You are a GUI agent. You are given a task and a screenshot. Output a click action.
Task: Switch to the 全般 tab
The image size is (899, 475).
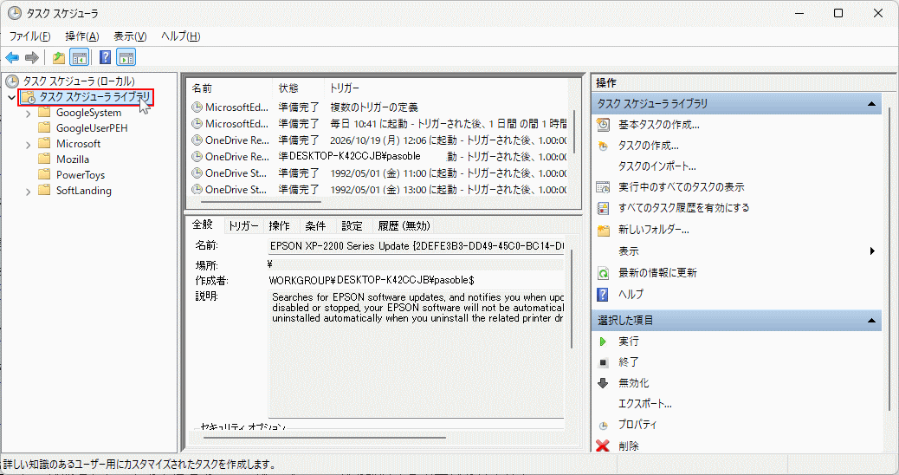tap(203, 224)
